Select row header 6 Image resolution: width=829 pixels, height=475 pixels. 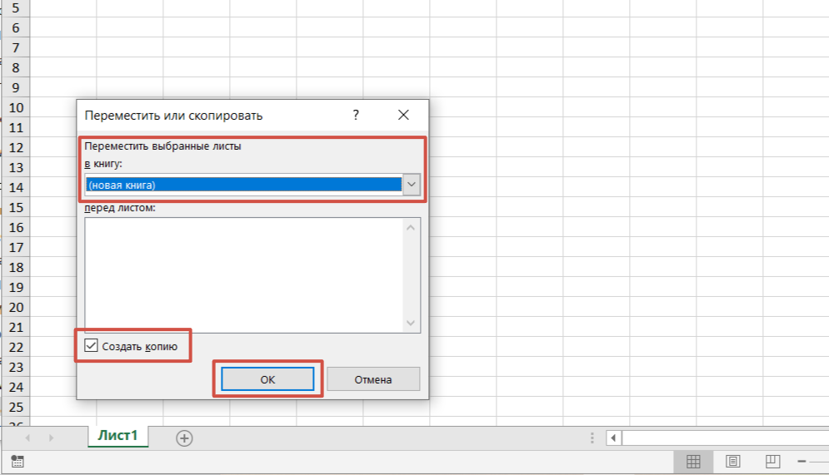click(x=15, y=28)
